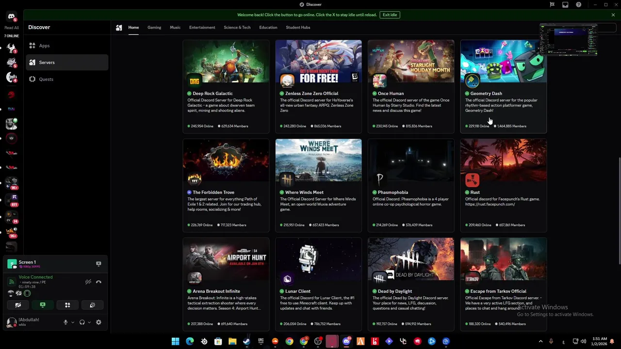The image size is (621, 349).
Task: Open the Discord inbox icon in title bar
Action: (565, 4)
